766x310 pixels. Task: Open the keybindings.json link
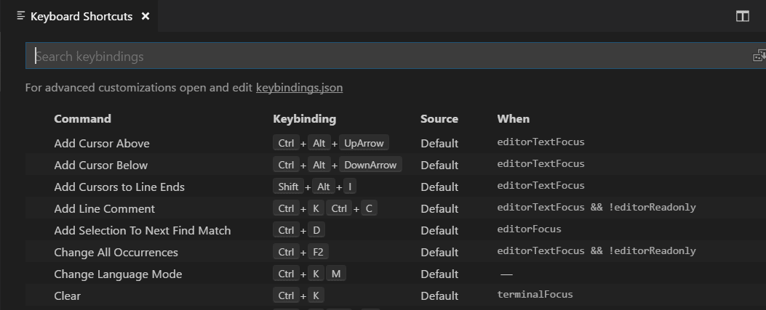click(299, 88)
